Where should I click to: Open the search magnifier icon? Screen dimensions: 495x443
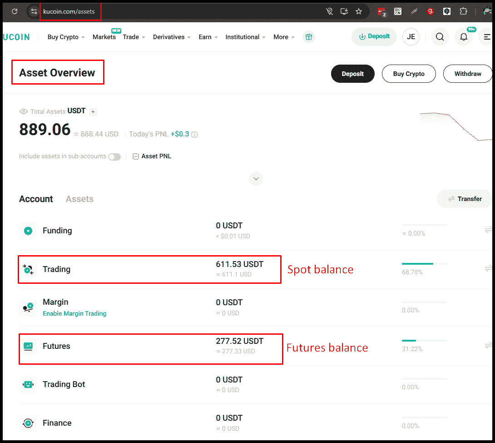click(440, 37)
